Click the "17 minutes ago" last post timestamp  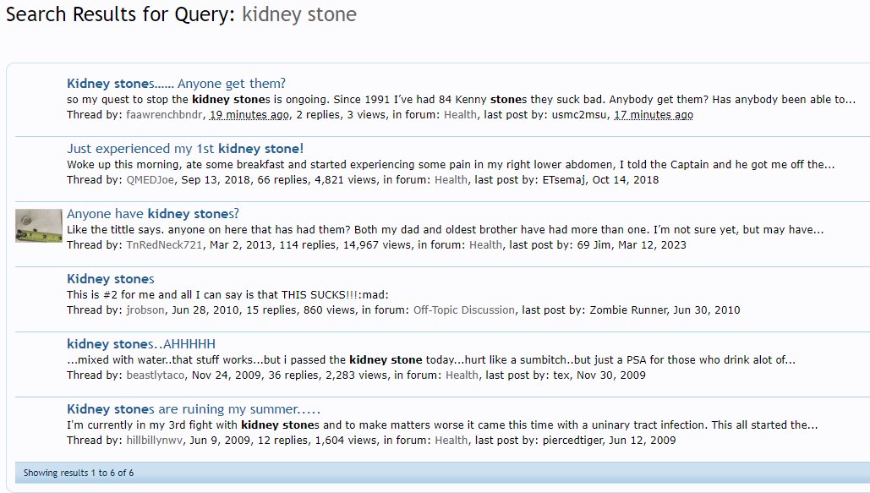pyautogui.click(x=653, y=115)
